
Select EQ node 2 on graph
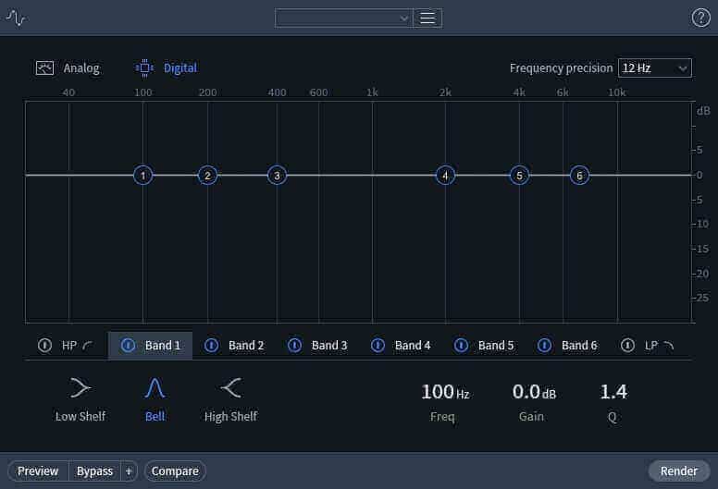[207, 176]
